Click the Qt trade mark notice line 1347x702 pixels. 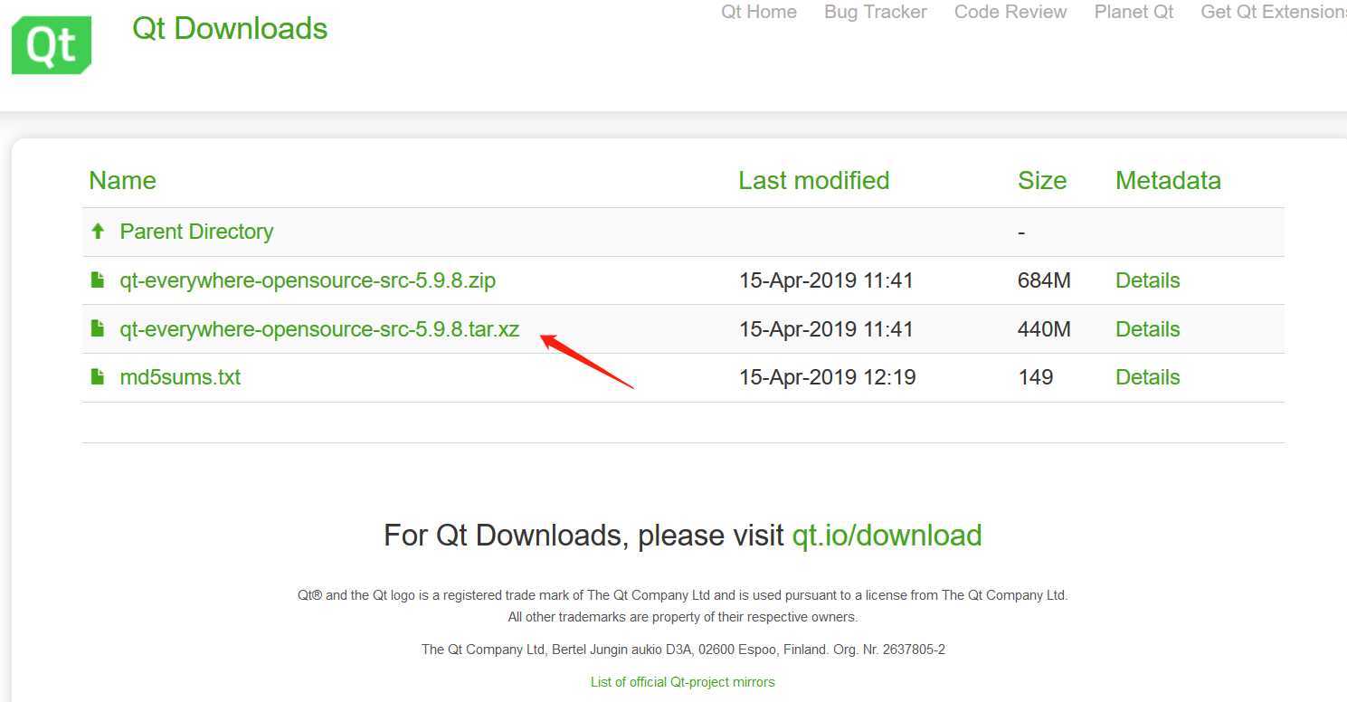click(683, 595)
